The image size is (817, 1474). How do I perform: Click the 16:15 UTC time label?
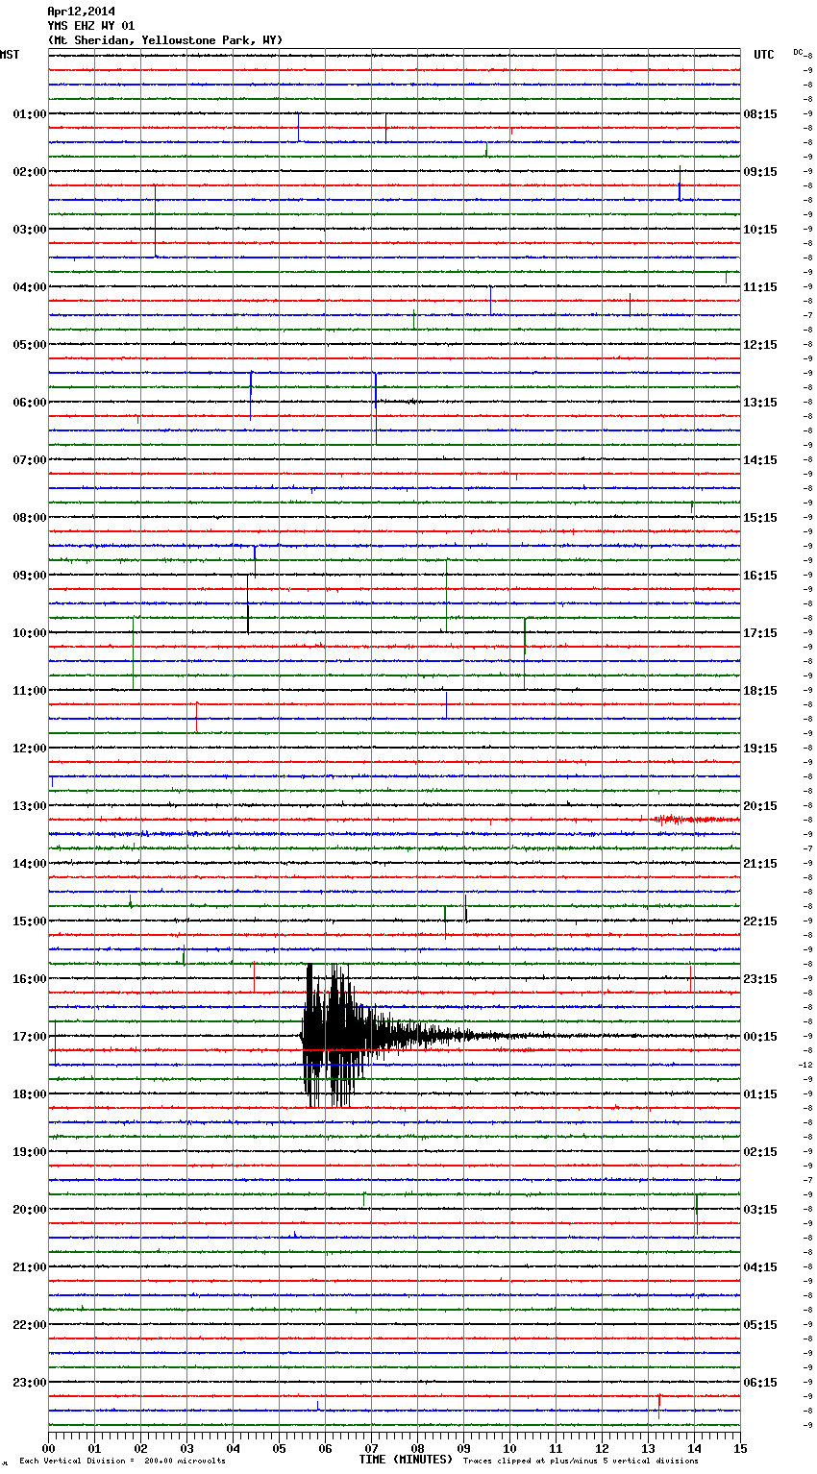pos(760,576)
